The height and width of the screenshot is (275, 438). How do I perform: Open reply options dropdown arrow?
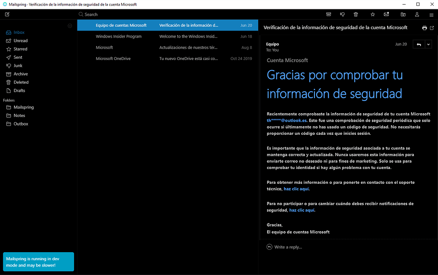(x=428, y=44)
